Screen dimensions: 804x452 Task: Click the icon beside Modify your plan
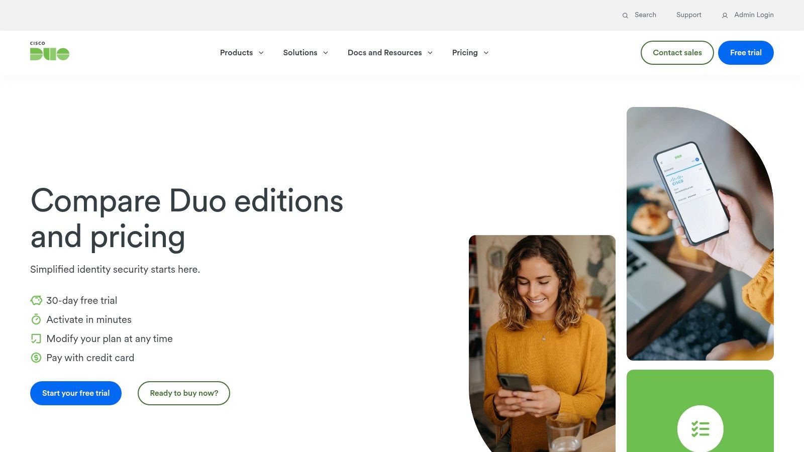[x=36, y=338]
